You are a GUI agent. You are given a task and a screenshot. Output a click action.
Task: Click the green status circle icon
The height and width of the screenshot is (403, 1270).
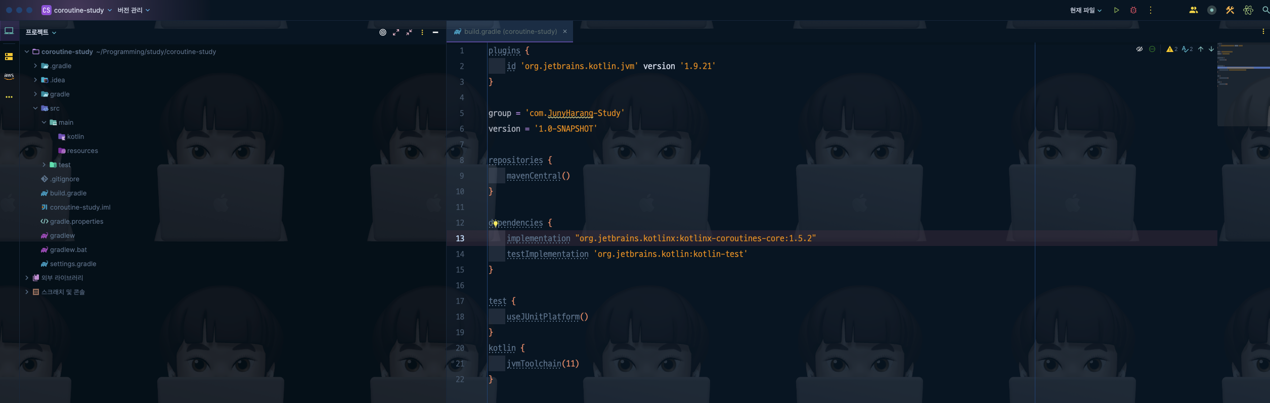click(1212, 10)
